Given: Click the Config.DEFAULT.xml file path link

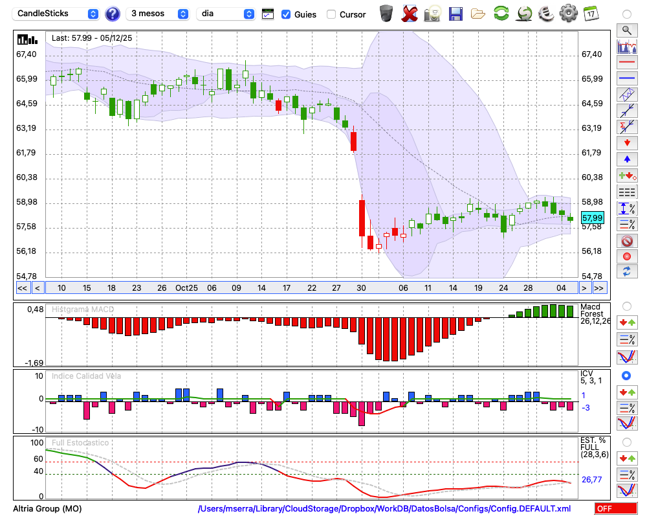Looking at the screenshot, I should pos(384,508).
